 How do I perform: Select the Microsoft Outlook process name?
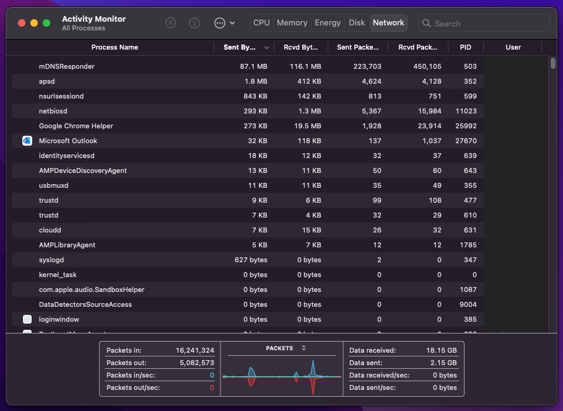tap(68, 141)
